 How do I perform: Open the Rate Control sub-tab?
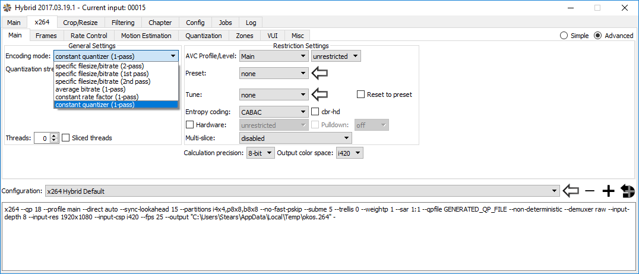[x=88, y=36]
